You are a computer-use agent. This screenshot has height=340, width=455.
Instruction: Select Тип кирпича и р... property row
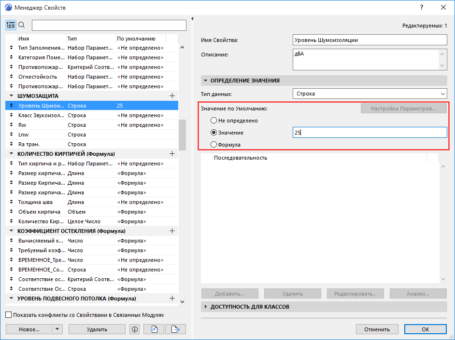(92, 163)
